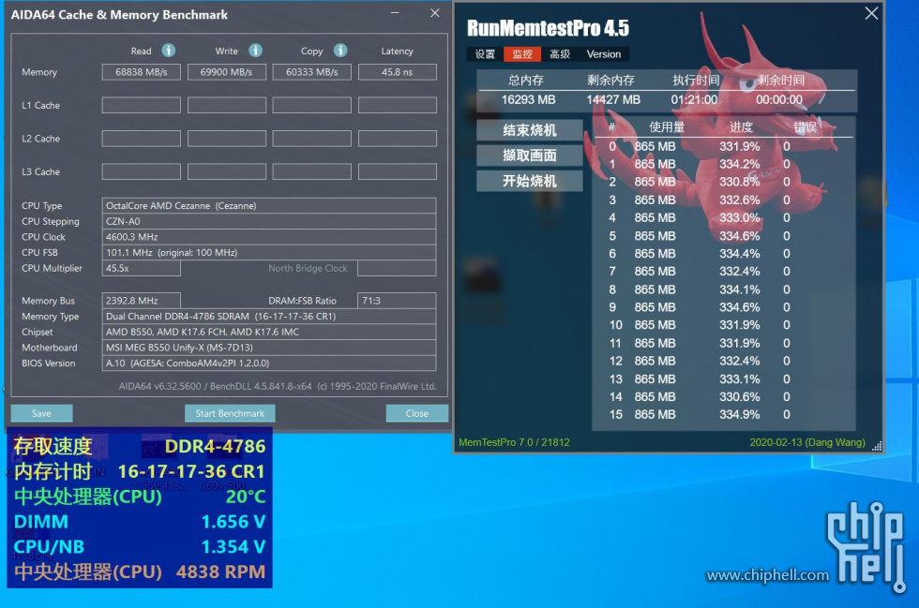Viewport: 919px width, 608px height.
Task: Click the remaining time 00:00:00
Action: pos(779,99)
